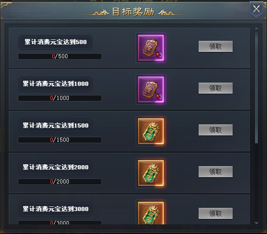Click the scrollbar up arrow

click(x=256, y=28)
